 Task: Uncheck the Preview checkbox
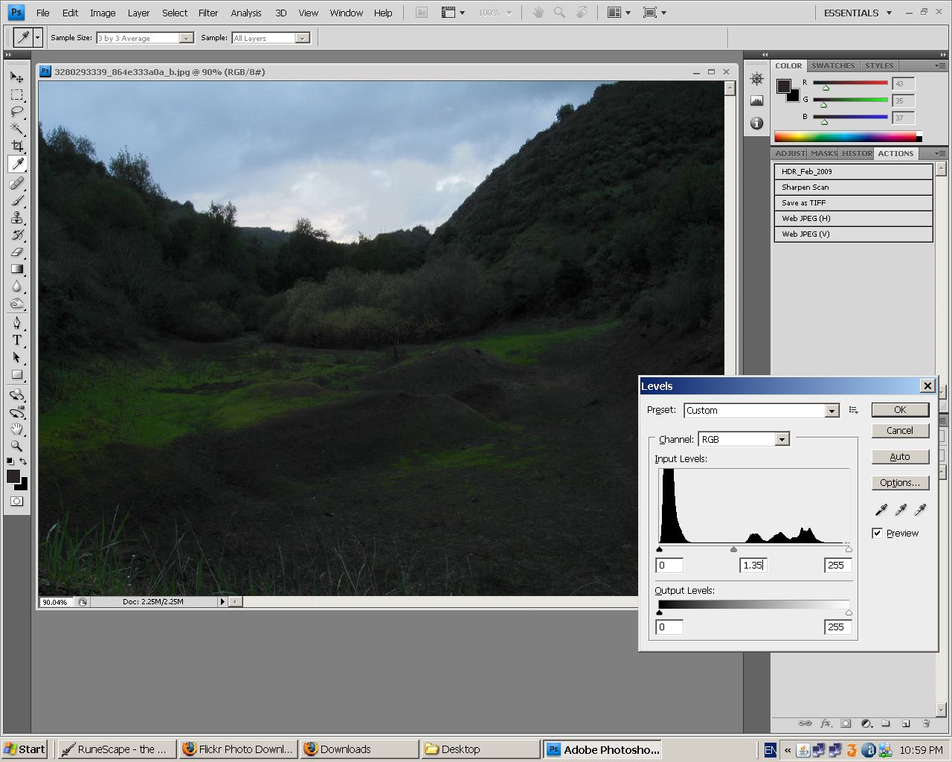(878, 533)
